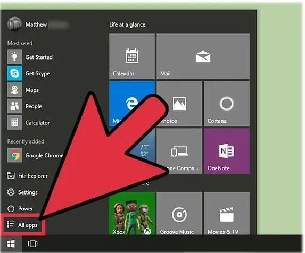
Task: Open the Get Started lightbulb icon
Action: coord(14,57)
